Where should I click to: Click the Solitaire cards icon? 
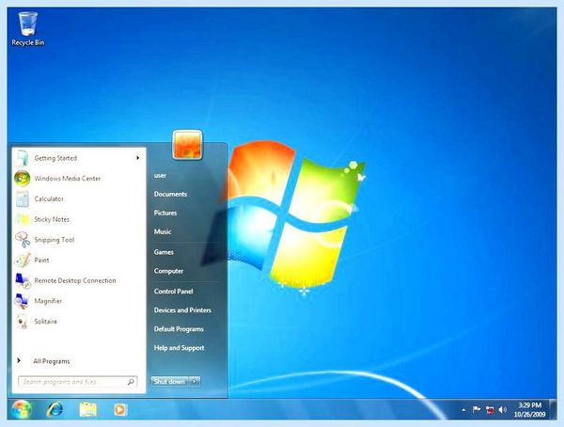tap(22, 321)
